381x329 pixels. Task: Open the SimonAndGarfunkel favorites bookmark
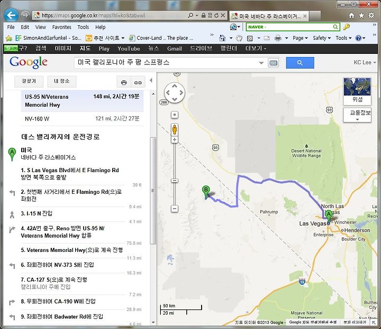[x=48, y=38]
